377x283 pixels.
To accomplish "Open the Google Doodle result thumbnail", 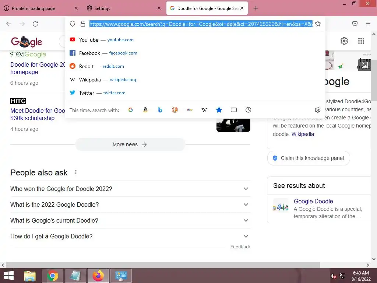I will (x=281, y=206).
